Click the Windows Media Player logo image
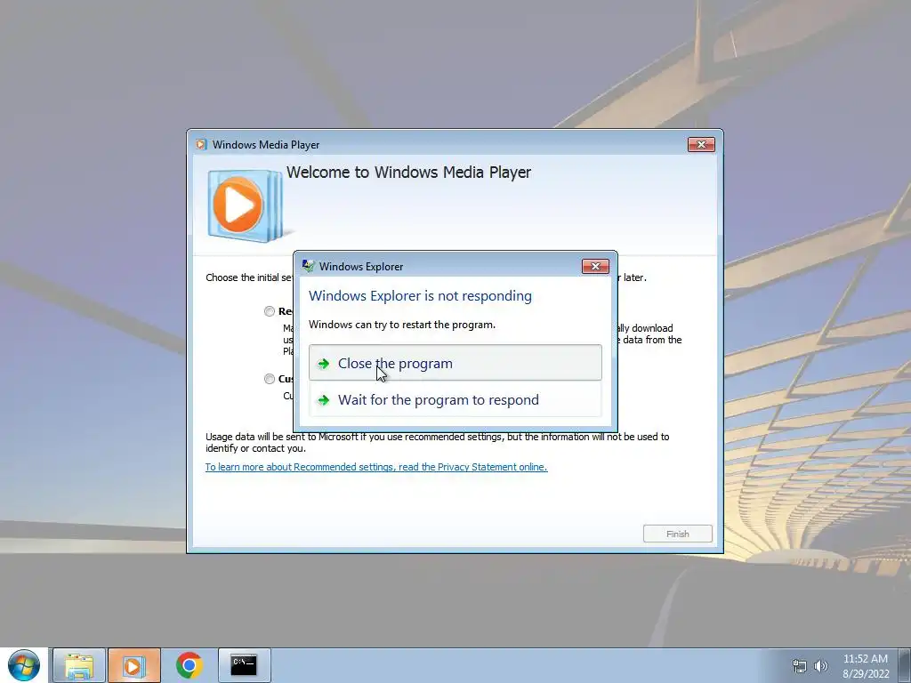Viewport: 911px width, 683px height. 246,205
